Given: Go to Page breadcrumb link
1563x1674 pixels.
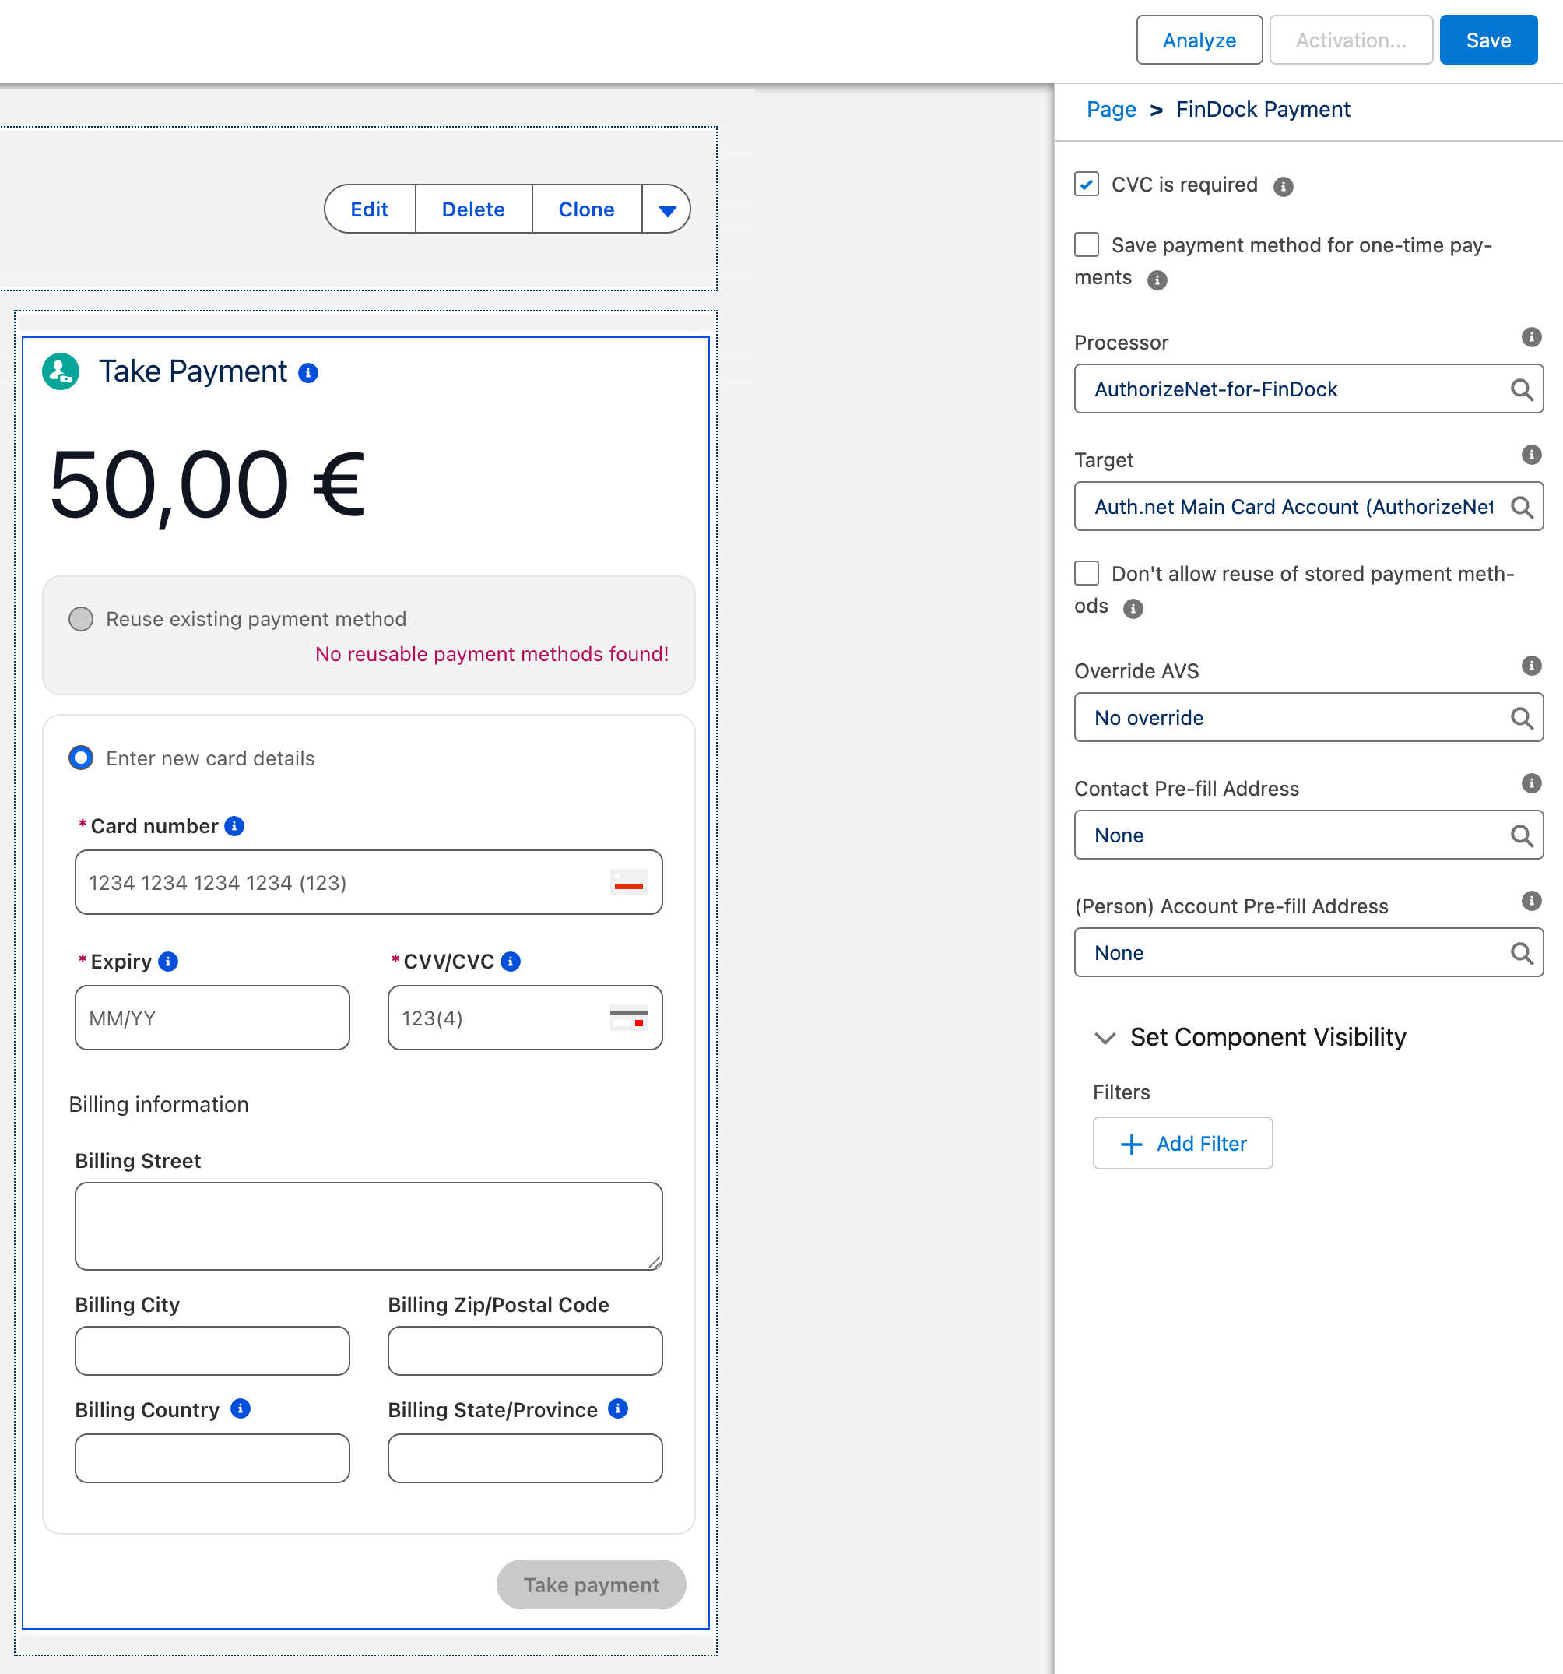Looking at the screenshot, I should [x=1110, y=110].
